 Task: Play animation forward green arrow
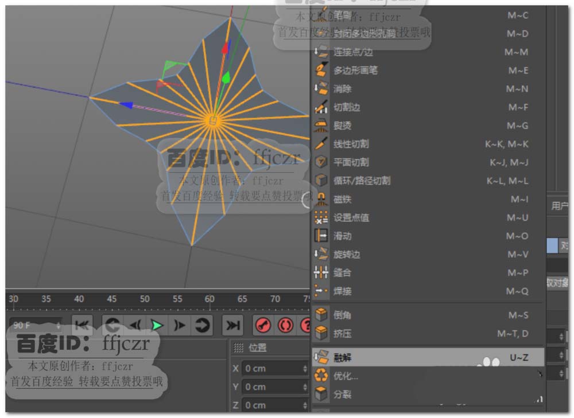click(157, 325)
